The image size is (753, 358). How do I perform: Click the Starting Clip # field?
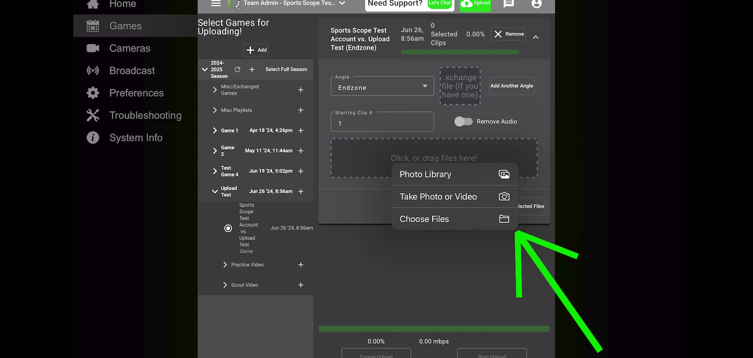point(382,122)
